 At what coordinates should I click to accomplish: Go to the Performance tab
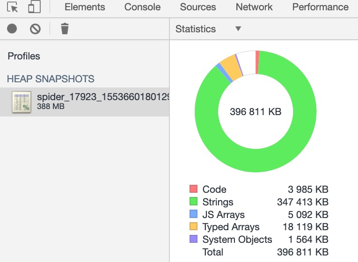click(x=320, y=7)
